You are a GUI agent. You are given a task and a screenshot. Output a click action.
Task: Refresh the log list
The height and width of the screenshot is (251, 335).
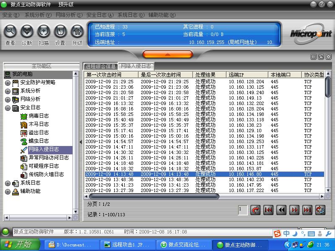click(x=320, y=210)
